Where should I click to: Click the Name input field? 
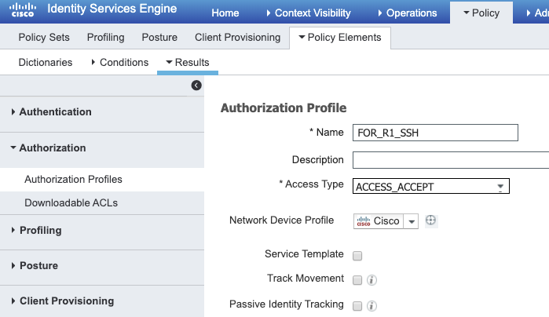click(x=435, y=133)
